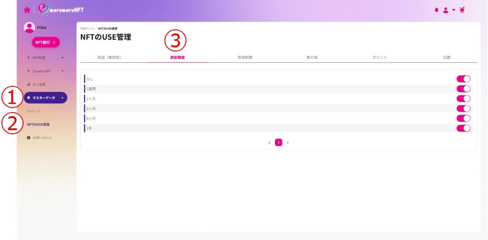The height and width of the screenshot is (240, 488).
Task: Turn off the 6ヶ月 switch
Action: tap(464, 118)
